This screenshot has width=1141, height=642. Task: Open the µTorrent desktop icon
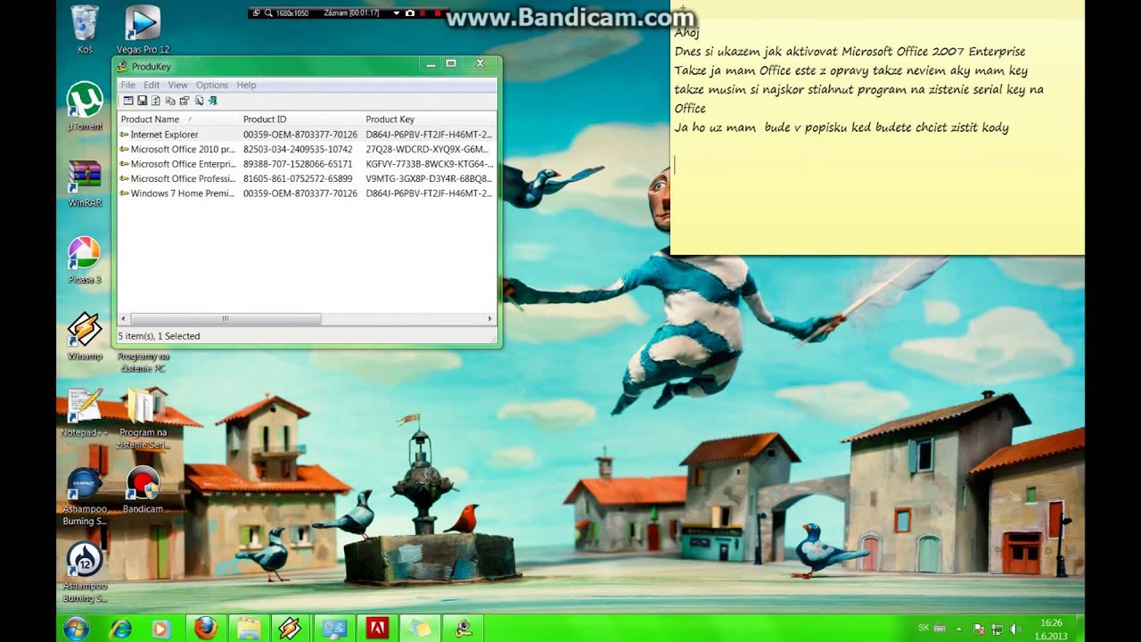tap(85, 106)
